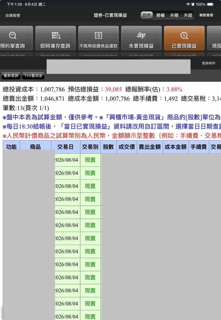
Task: Tap 總手續費 value 1,492
Action: pyautogui.click(x=171, y=99)
